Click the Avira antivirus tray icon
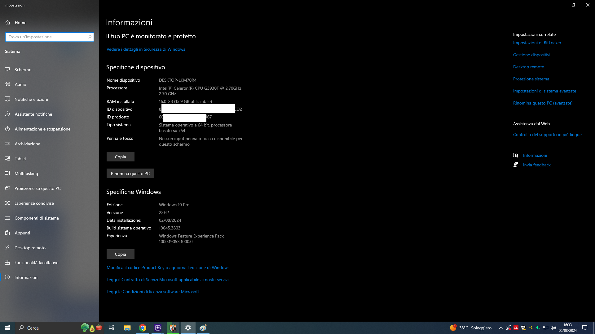 point(516,328)
